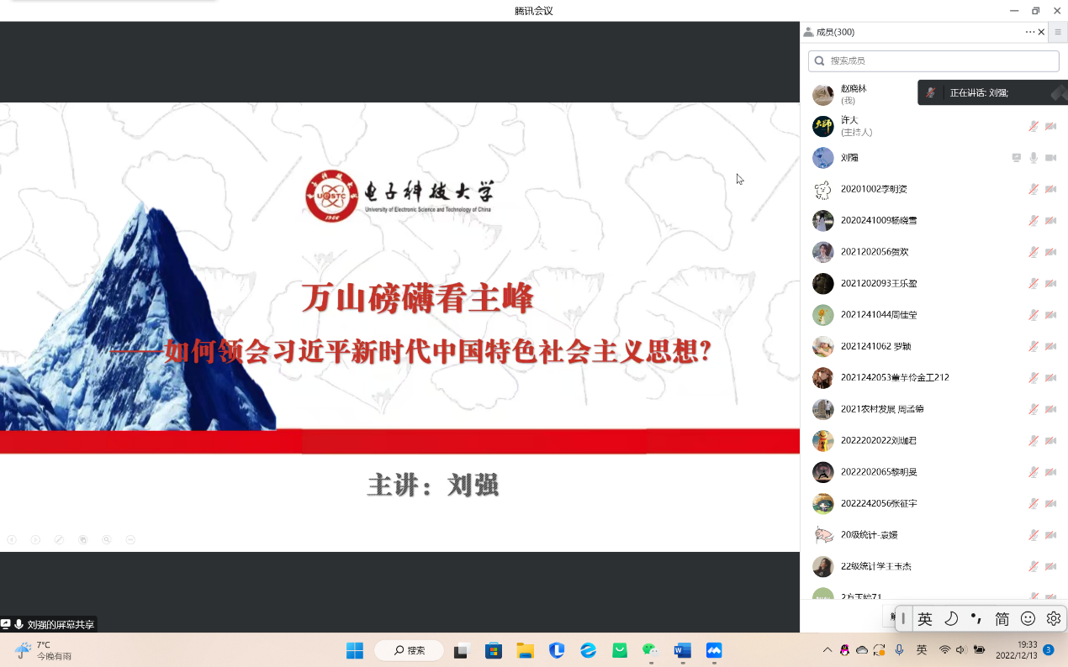Click the Windows taskbar search button
This screenshot has width=1068, height=667.
(x=409, y=650)
